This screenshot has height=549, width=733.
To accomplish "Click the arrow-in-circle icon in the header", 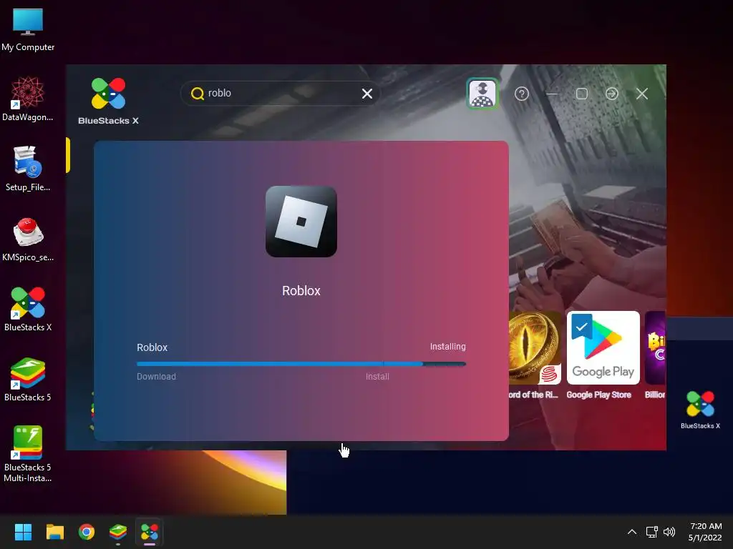I will point(611,94).
